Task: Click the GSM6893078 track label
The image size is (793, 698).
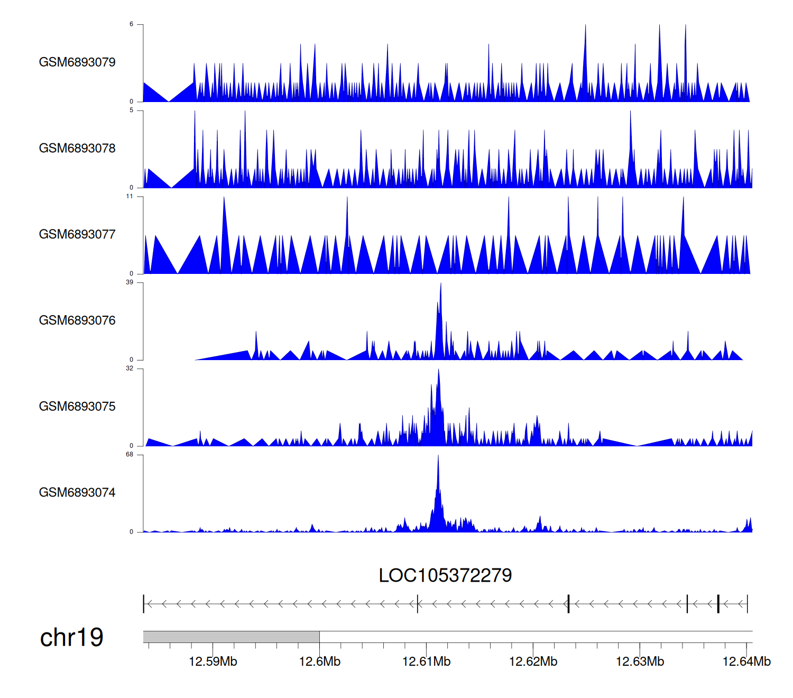Action: pos(77,149)
